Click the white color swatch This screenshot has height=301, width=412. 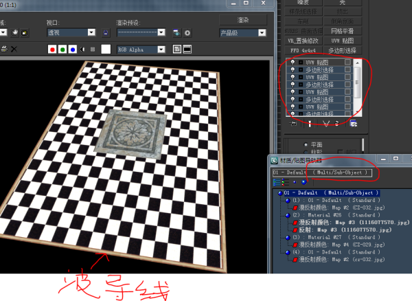point(106,49)
